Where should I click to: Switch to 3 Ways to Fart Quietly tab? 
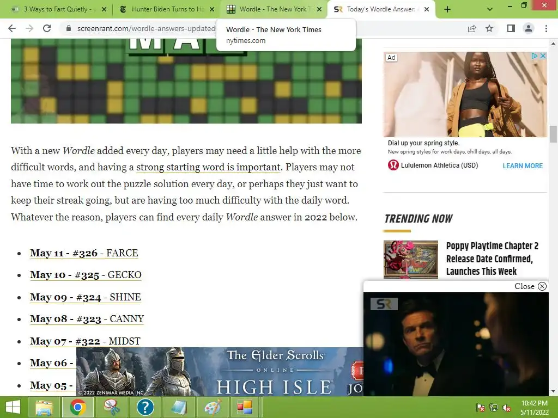(57, 9)
